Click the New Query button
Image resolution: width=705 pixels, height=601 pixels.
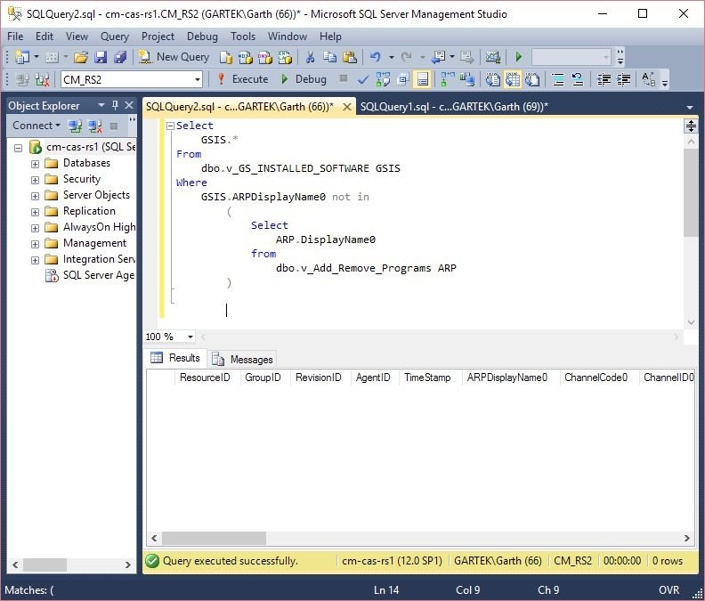tap(174, 57)
